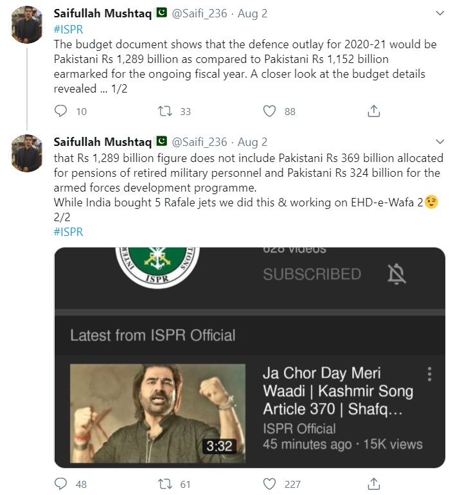Retweet the first budget tweet
The height and width of the screenshot is (495, 451).
pyautogui.click(x=165, y=111)
